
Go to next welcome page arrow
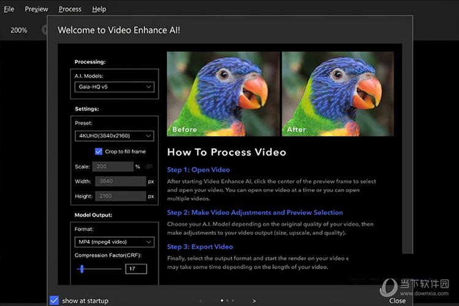(x=254, y=300)
